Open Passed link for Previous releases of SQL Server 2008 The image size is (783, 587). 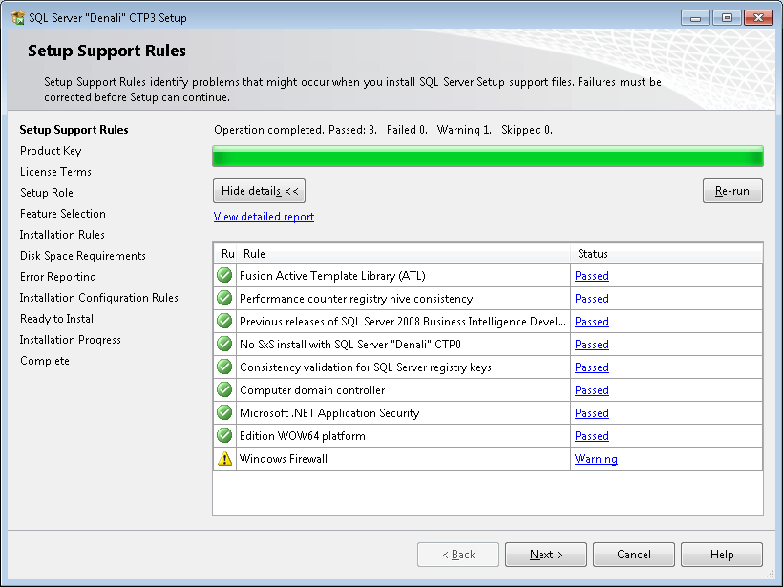592,322
